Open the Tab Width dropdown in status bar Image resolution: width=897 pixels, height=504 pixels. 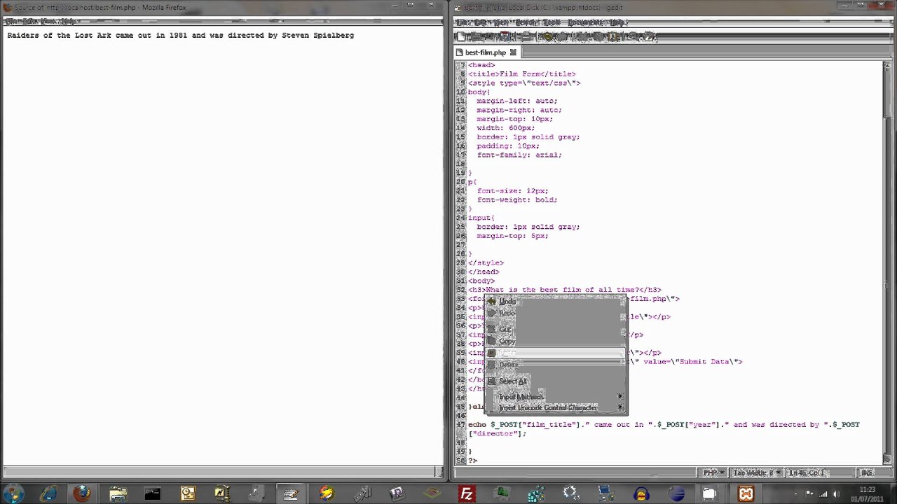pyautogui.click(x=756, y=473)
